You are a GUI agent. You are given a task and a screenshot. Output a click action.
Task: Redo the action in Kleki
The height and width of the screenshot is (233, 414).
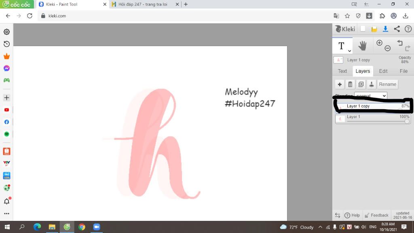pyautogui.click(x=408, y=49)
